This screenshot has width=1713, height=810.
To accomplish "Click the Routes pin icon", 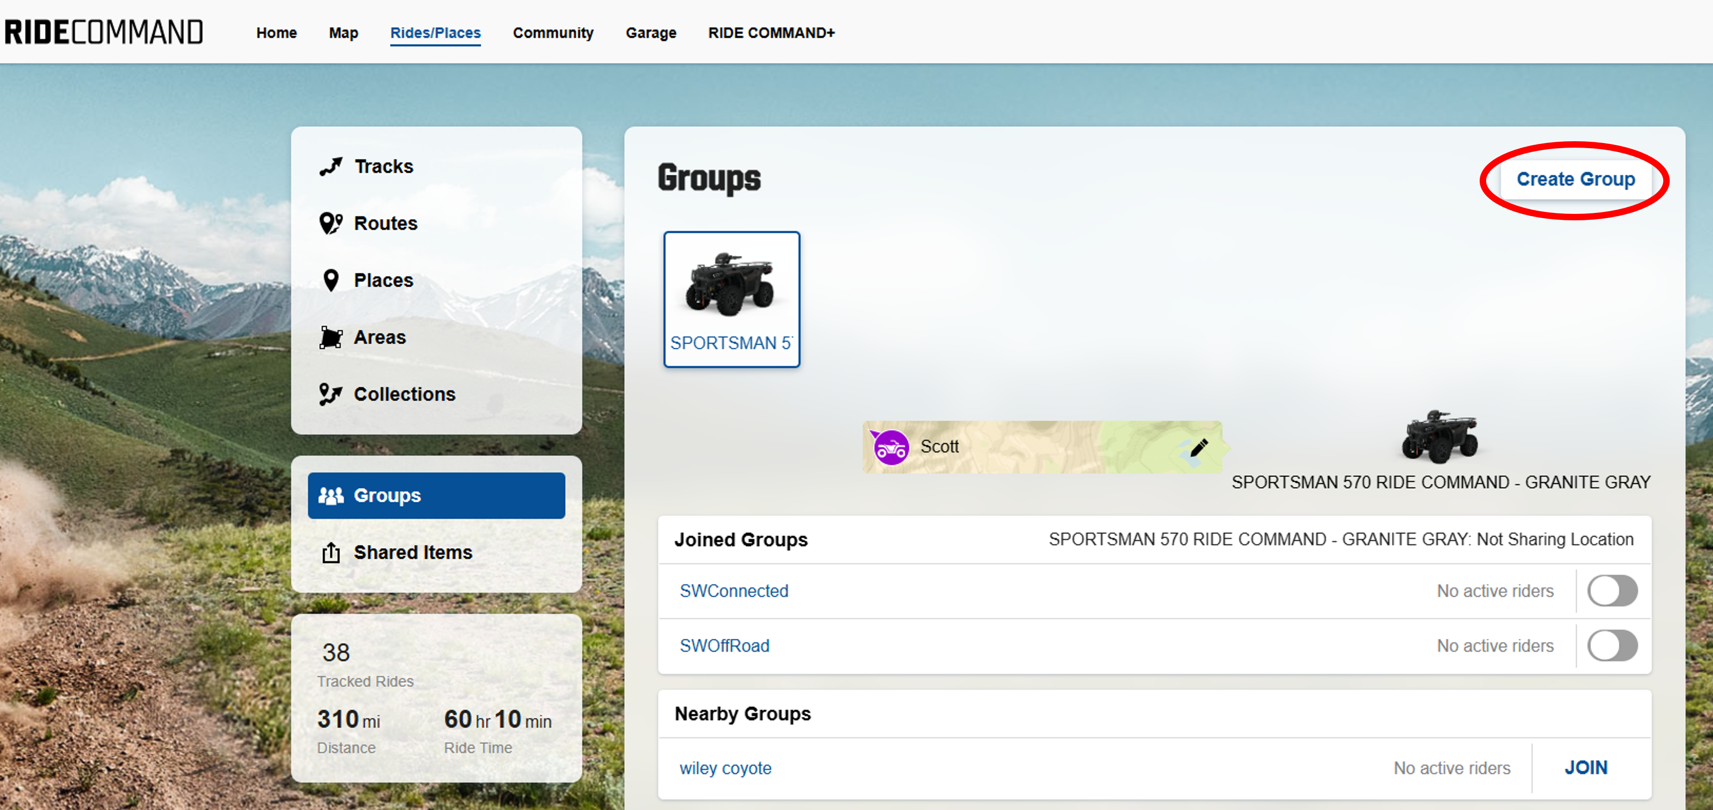I will [330, 223].
